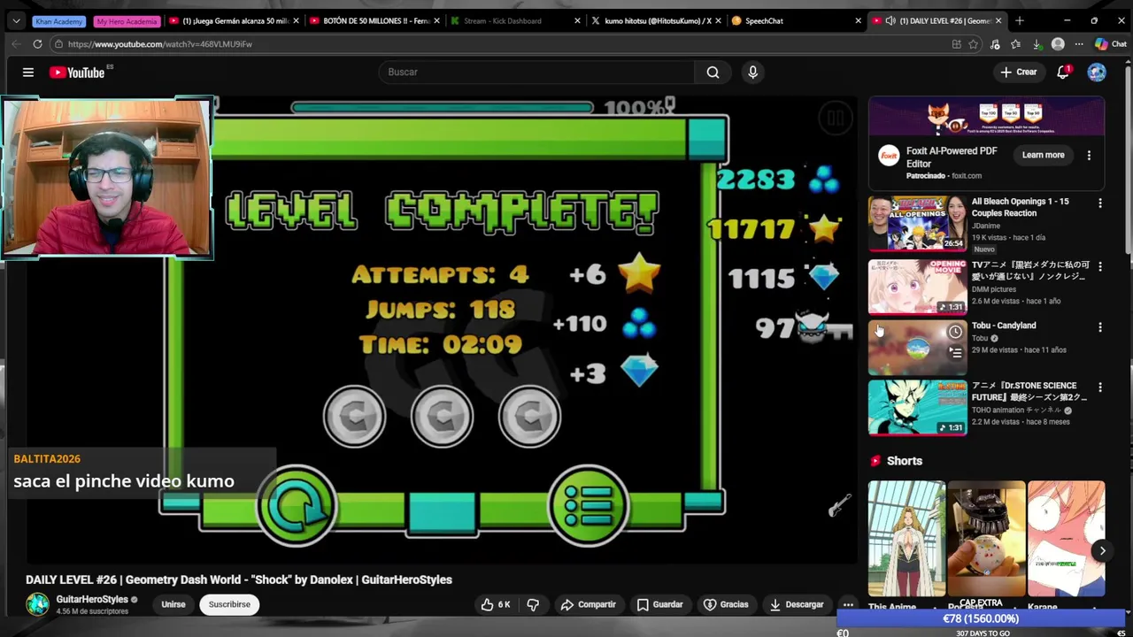
Task: Close the DAILY LEVEL #26 tab
Action: [998, 20]
